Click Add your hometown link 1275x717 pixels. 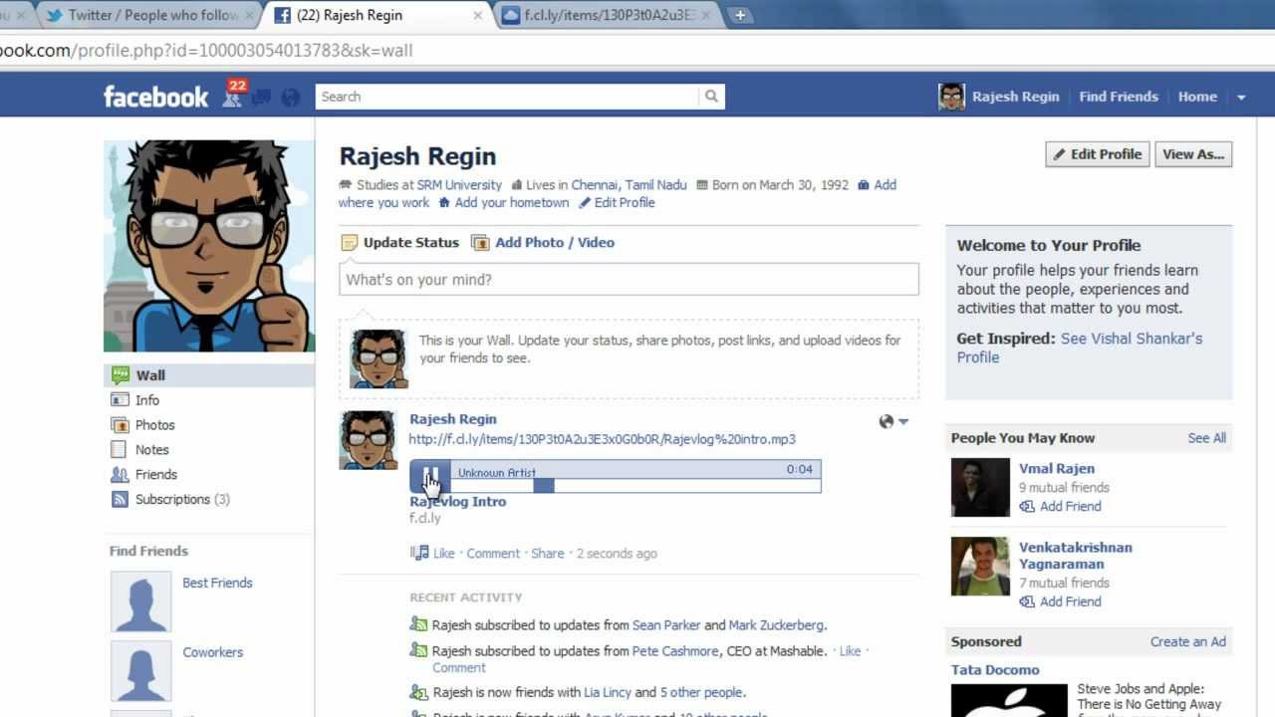click(x=511, y=203)
